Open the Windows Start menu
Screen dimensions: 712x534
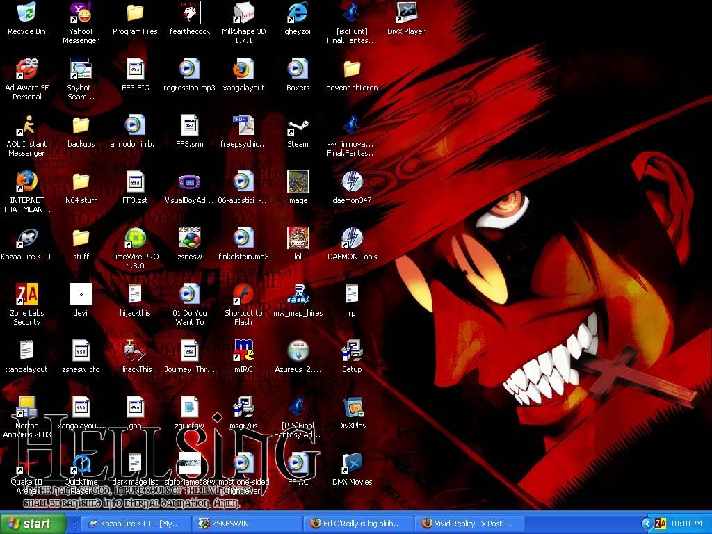point(33,524)
